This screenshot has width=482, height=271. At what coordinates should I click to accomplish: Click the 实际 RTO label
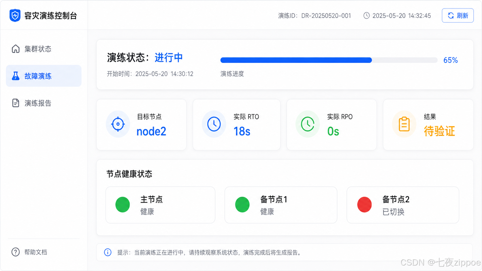[246, 117]
